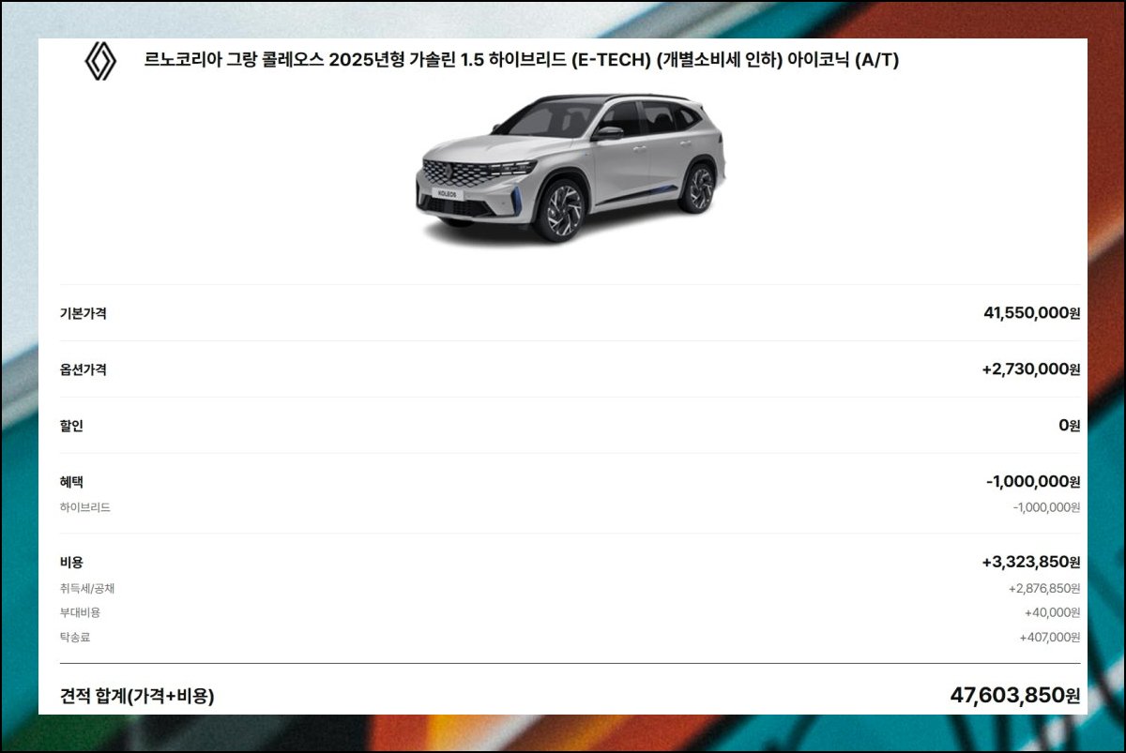Click the option price +2,730,000원

tap(1031, 369)
